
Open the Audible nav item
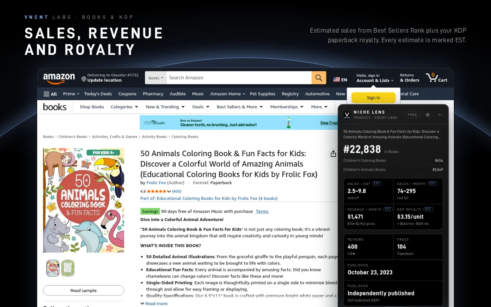(x=178, y=94)
